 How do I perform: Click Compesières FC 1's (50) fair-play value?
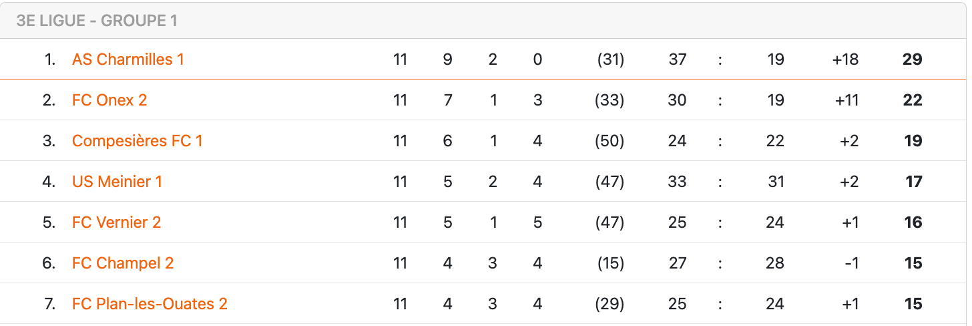click(610, 141)
